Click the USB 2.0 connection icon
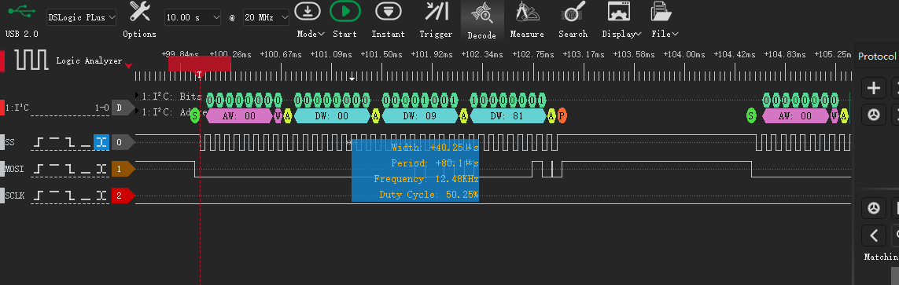The image size is (899, 285). [21, 11]
